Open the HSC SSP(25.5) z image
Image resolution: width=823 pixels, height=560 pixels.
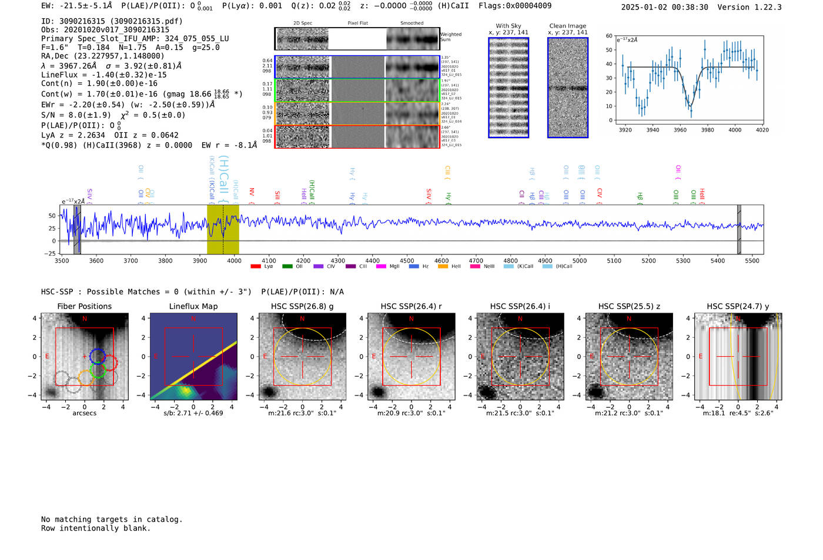pyautogui.click(x=630, y=357)
